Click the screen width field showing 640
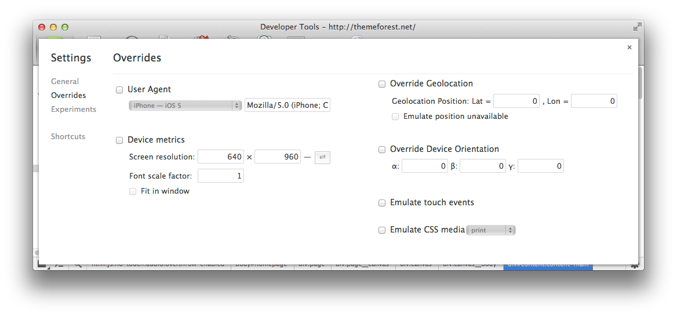This screenshot has height=316, width=677. click(221, 157)
